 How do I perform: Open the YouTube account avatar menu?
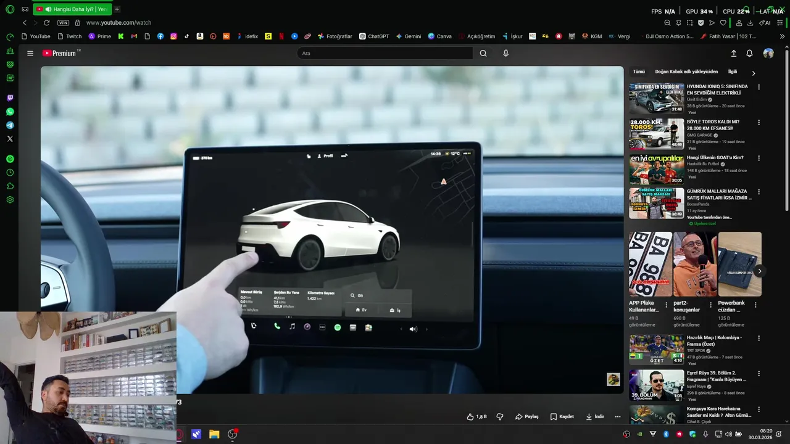point(768,54)
